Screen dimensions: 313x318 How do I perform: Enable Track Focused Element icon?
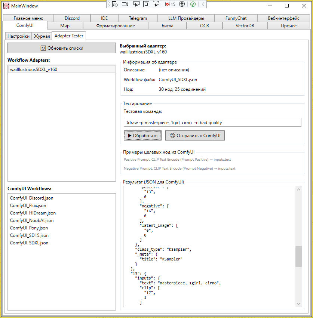156,4
